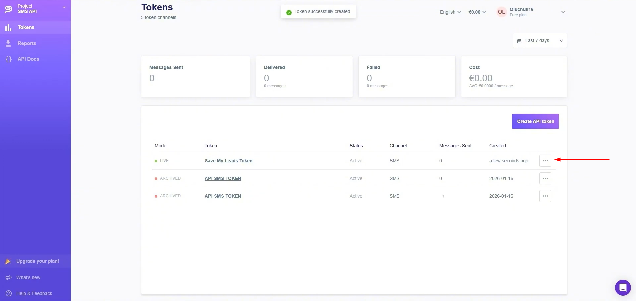Click the Delivered stats card
636x301 pixels.
pyautogui.click(x=304, y=76)
